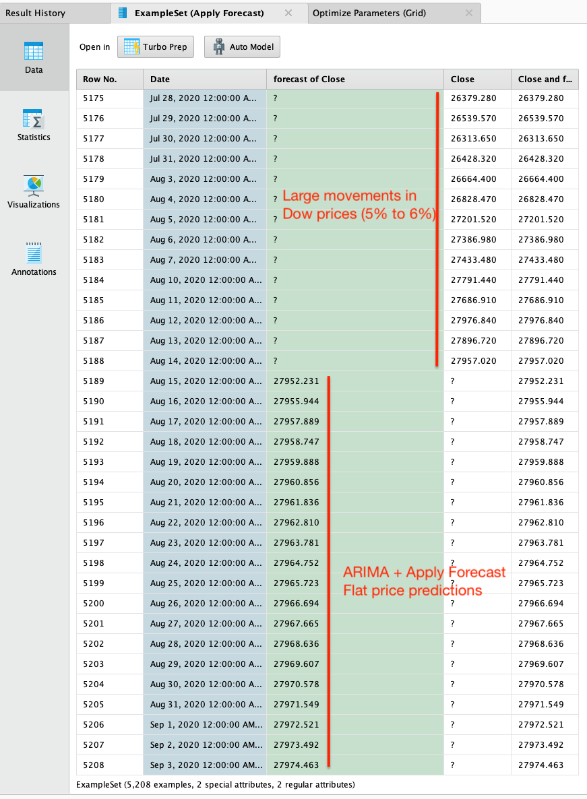This screenshot has height=799, width=587.
Task: Select the Aug 28, 2020 date cell
Action: pos(205,644)
